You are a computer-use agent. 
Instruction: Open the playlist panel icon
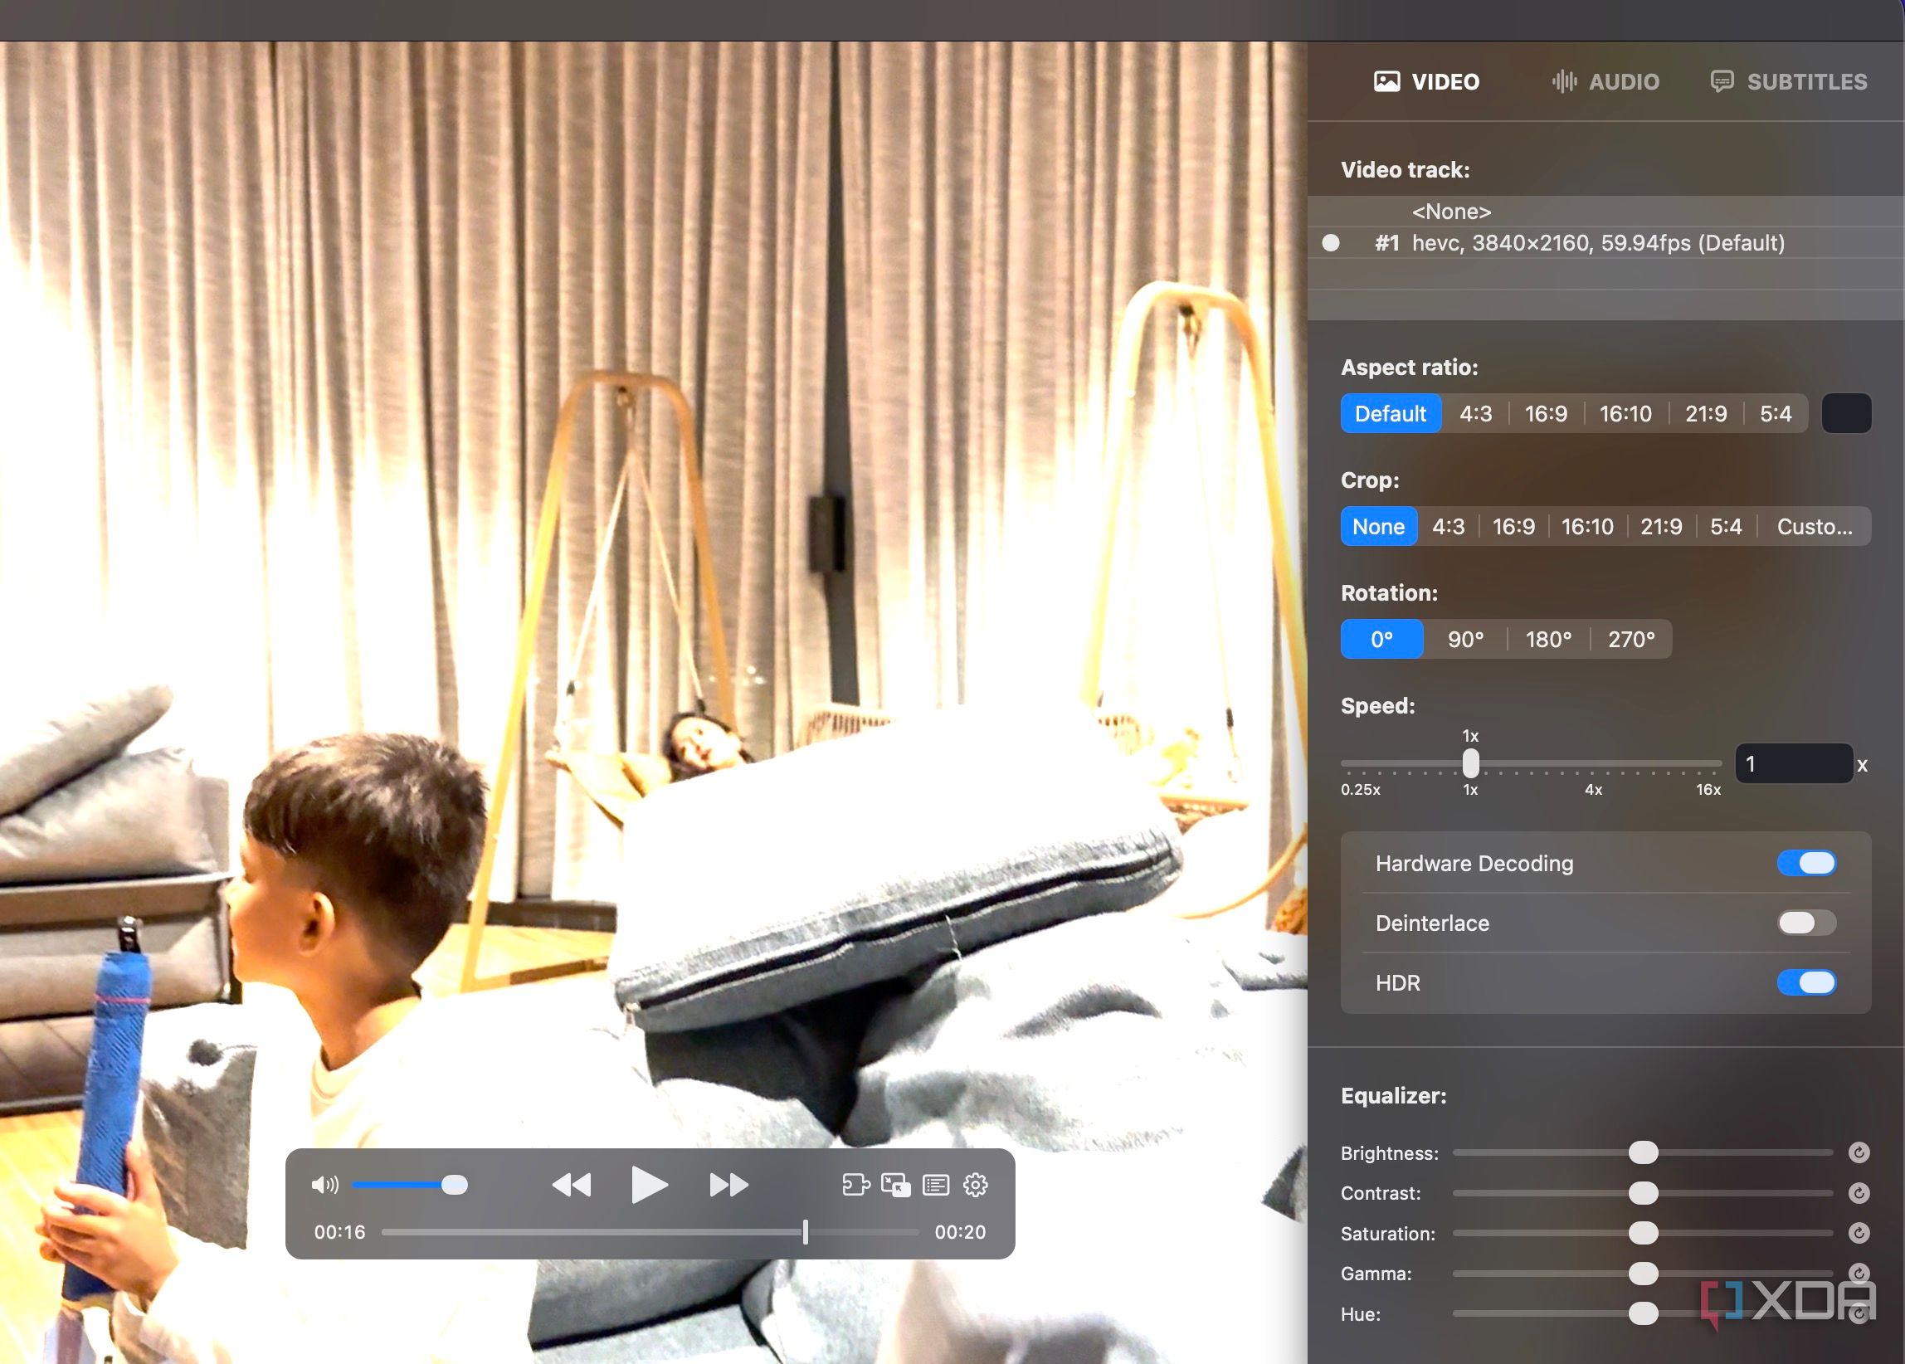click(x=936, y=1185)
